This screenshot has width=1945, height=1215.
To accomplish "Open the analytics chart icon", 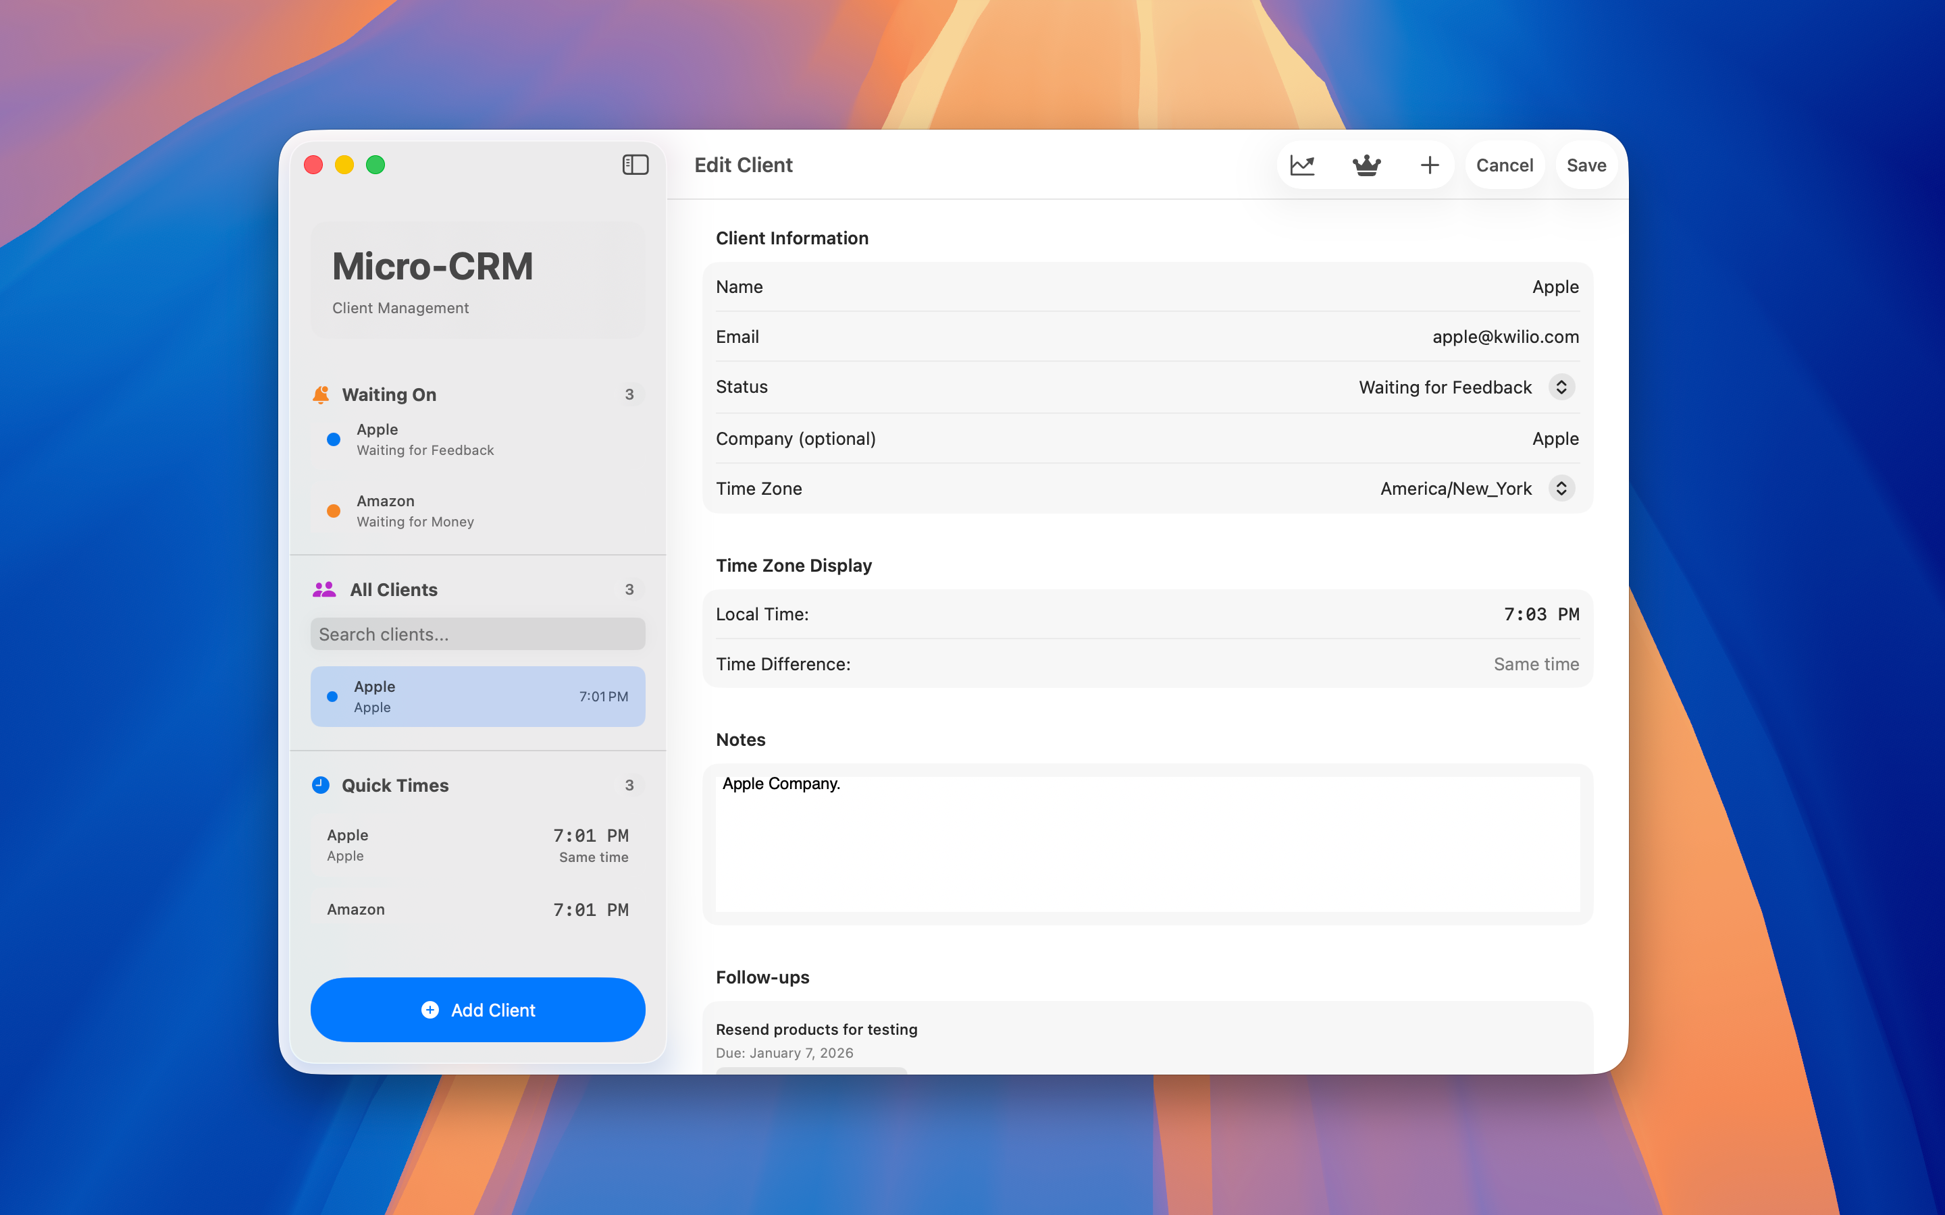I will [x=1302, y=165].
